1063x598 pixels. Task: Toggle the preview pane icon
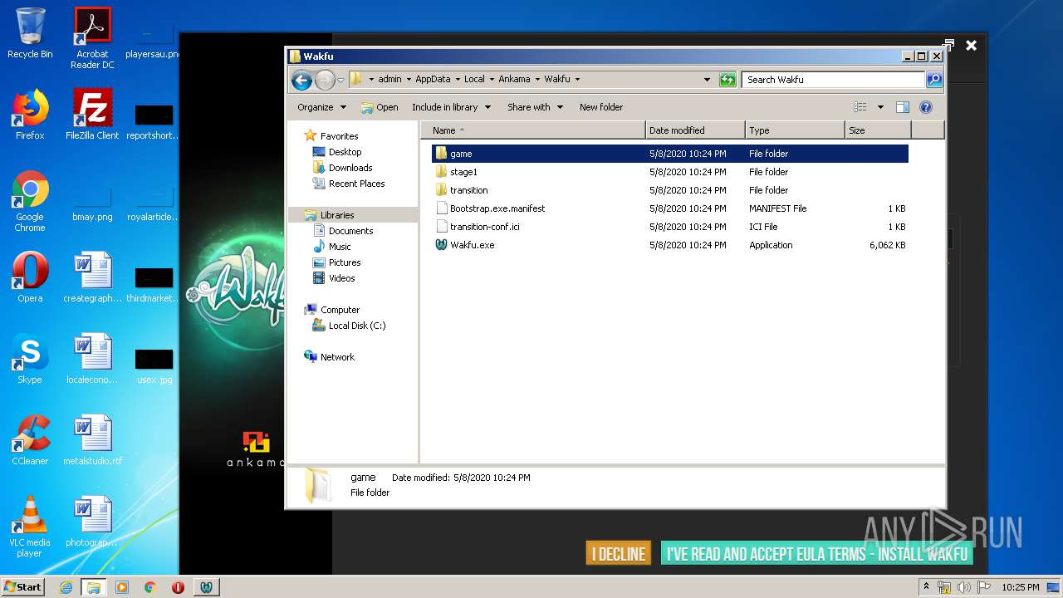tap(903, 107)
